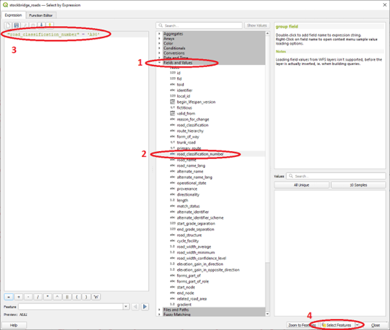Screen dimensions: 390x330
Task: Click the function Search box
Action: click(x=201, y=25)
